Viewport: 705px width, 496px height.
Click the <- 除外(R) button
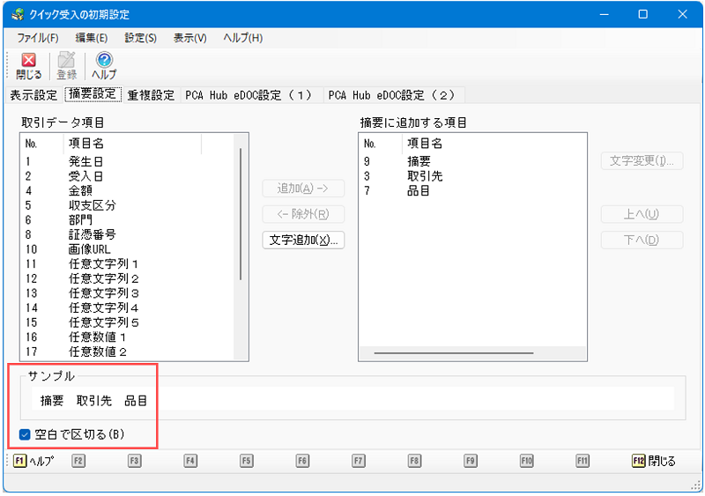coord(303,213)
